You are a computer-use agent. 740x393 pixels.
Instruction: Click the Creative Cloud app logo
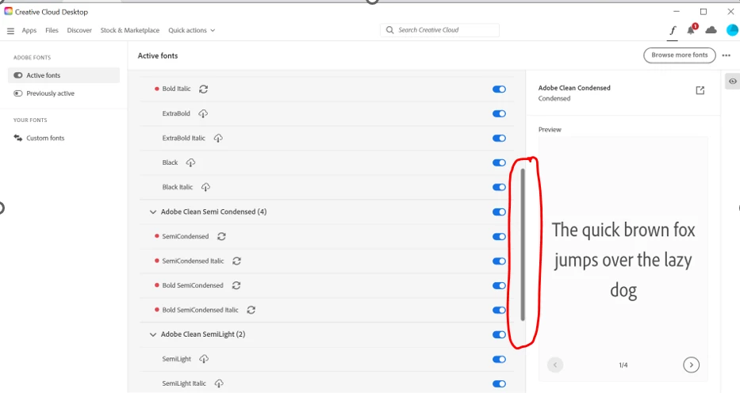pos(8,11)
